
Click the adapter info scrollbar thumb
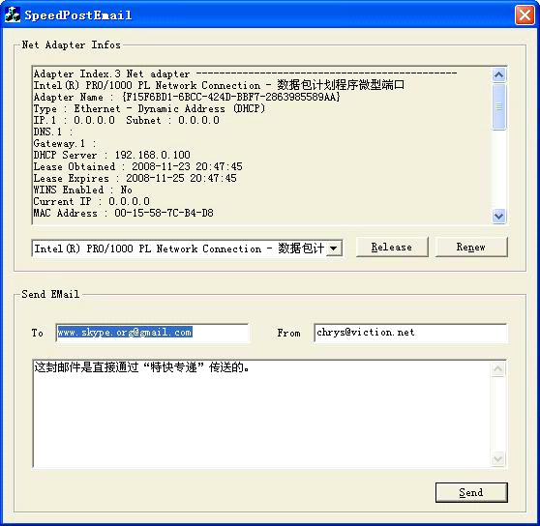(x=498, y=106)
